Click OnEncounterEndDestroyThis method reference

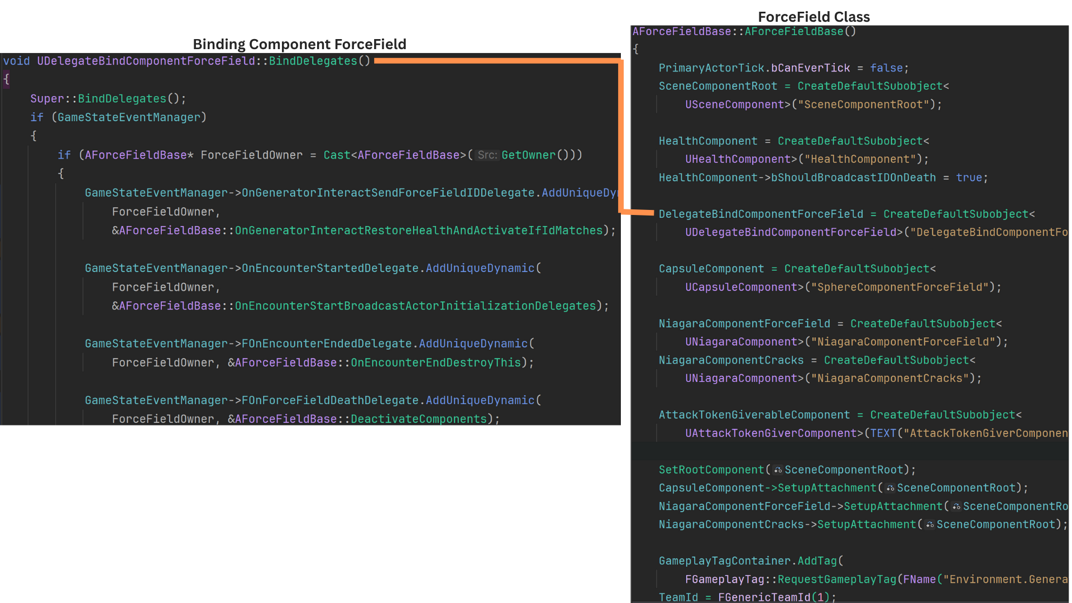tap(435, 363)
